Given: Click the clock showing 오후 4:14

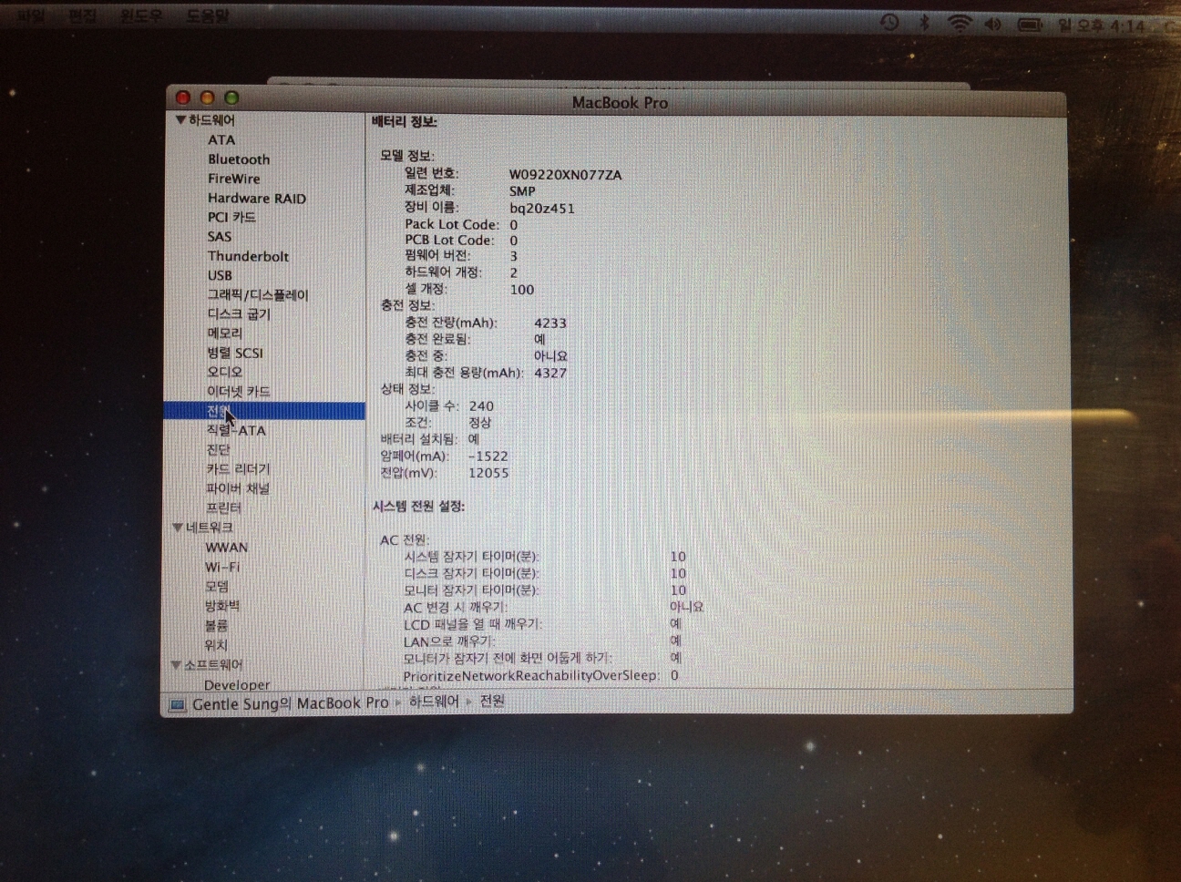Looking at the screenshot, I should [1101, 26].
